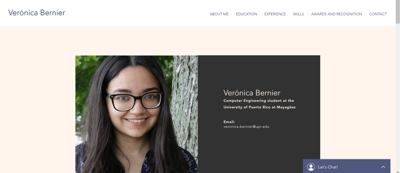Click the page scrollbar thumb
Image resolution: width=400 pixels, height=173 pixels.
click(398, 12)
